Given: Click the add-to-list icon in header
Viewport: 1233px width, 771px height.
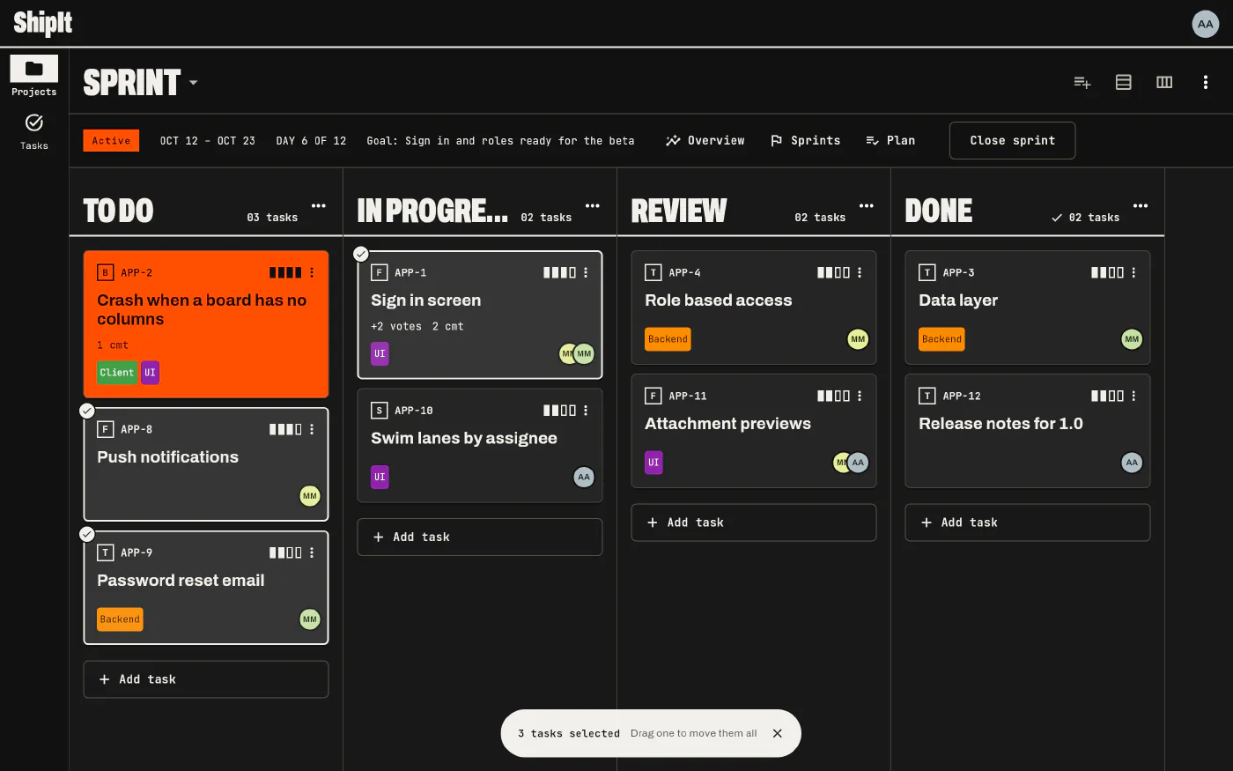Looking at the screenshot, I should point(1082,82).
